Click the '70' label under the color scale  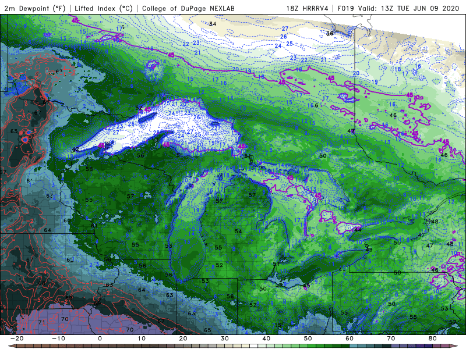[391, 339]
